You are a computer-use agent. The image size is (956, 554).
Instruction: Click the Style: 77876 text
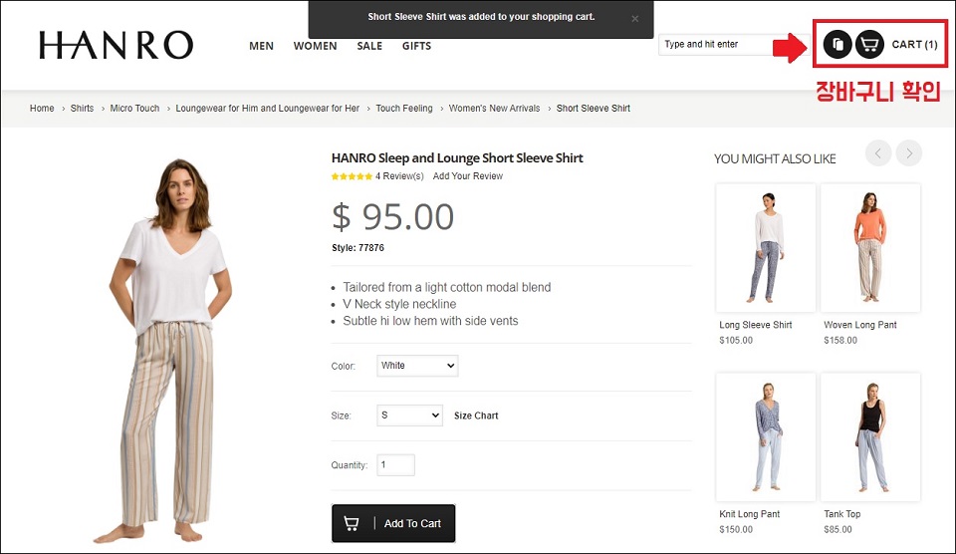pyautogui.click(x=358, y=248)
